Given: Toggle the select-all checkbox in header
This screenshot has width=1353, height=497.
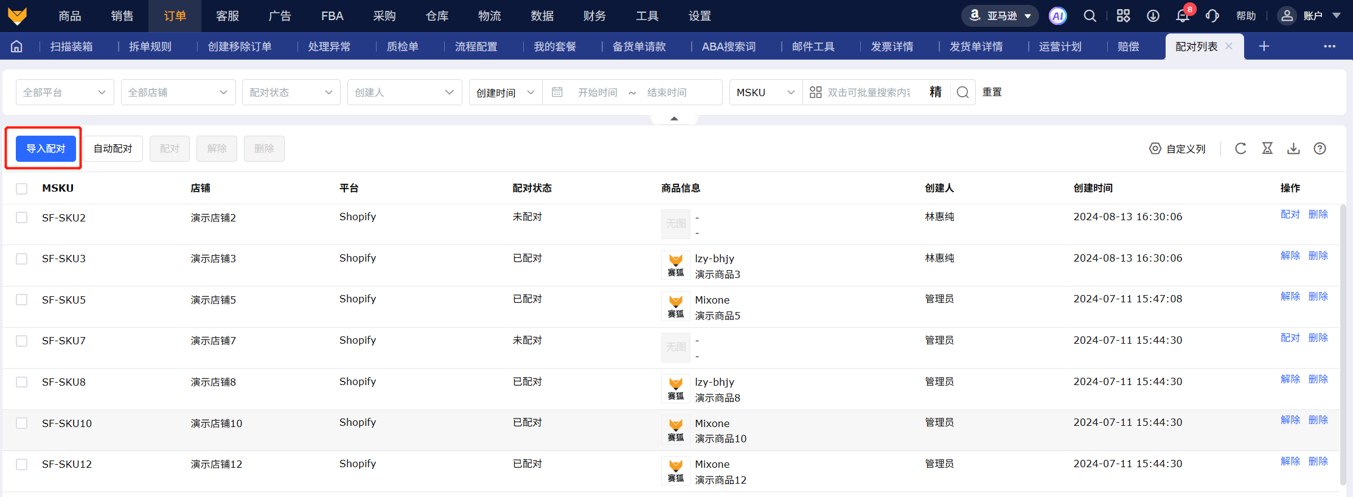Looking at the screenshot, I should (22, 189).
